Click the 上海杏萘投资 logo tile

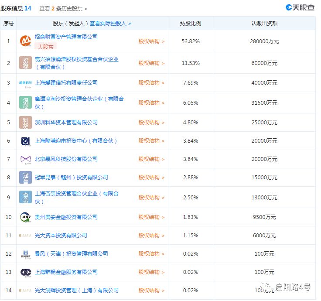pos(25,197)
